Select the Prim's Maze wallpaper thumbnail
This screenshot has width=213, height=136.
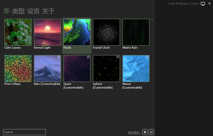click(x=18, y=68)
